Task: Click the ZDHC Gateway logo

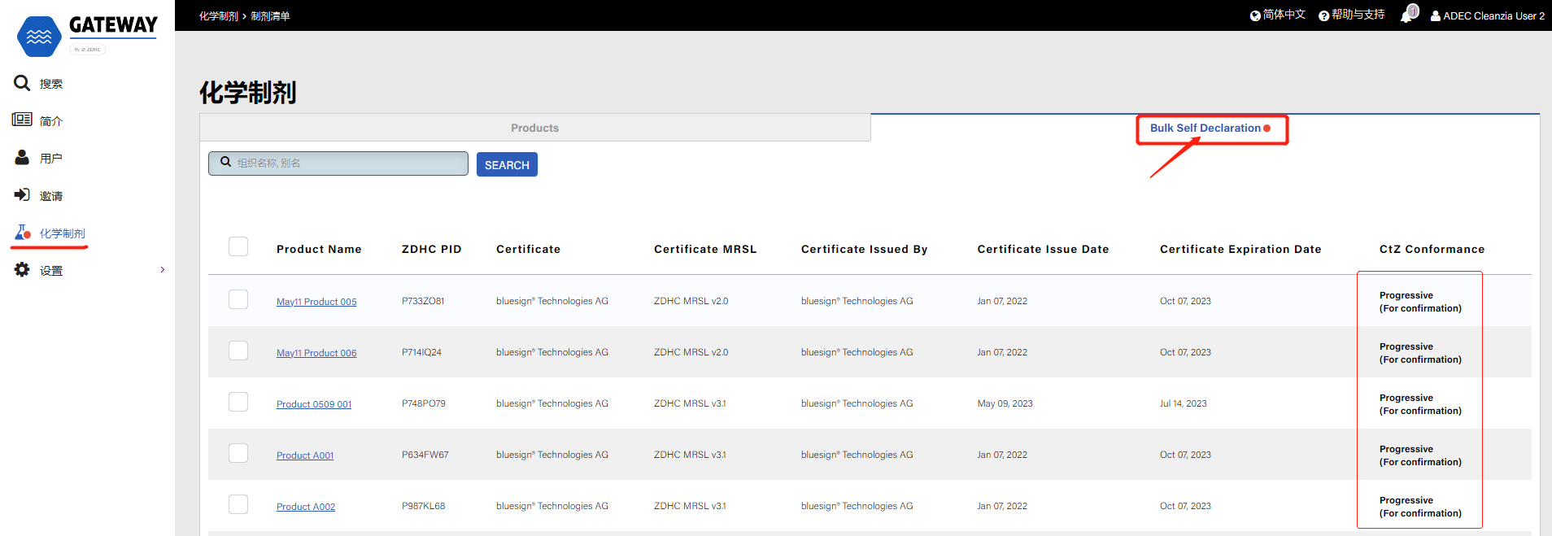Action: (x=87, y=36)
